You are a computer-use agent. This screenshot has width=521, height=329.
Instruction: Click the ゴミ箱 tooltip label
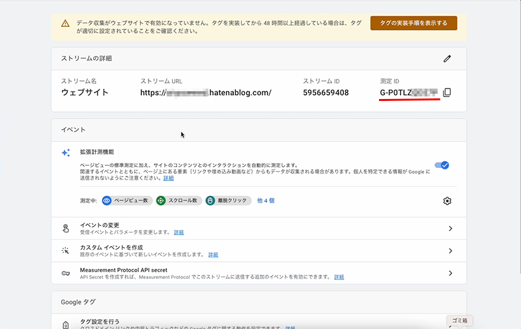[x=460, y=321]
